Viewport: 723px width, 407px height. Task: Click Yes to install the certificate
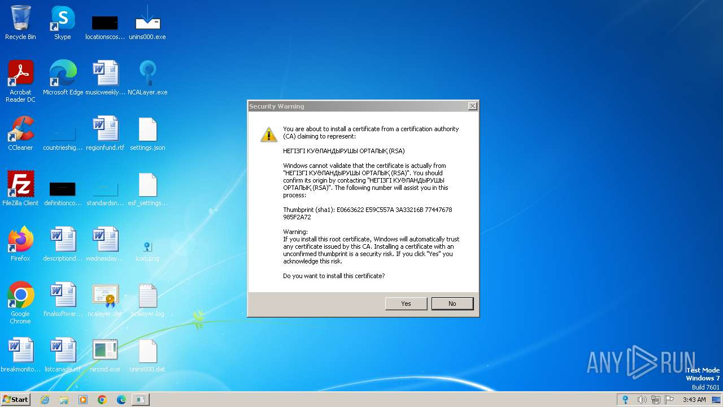(406, 304)
